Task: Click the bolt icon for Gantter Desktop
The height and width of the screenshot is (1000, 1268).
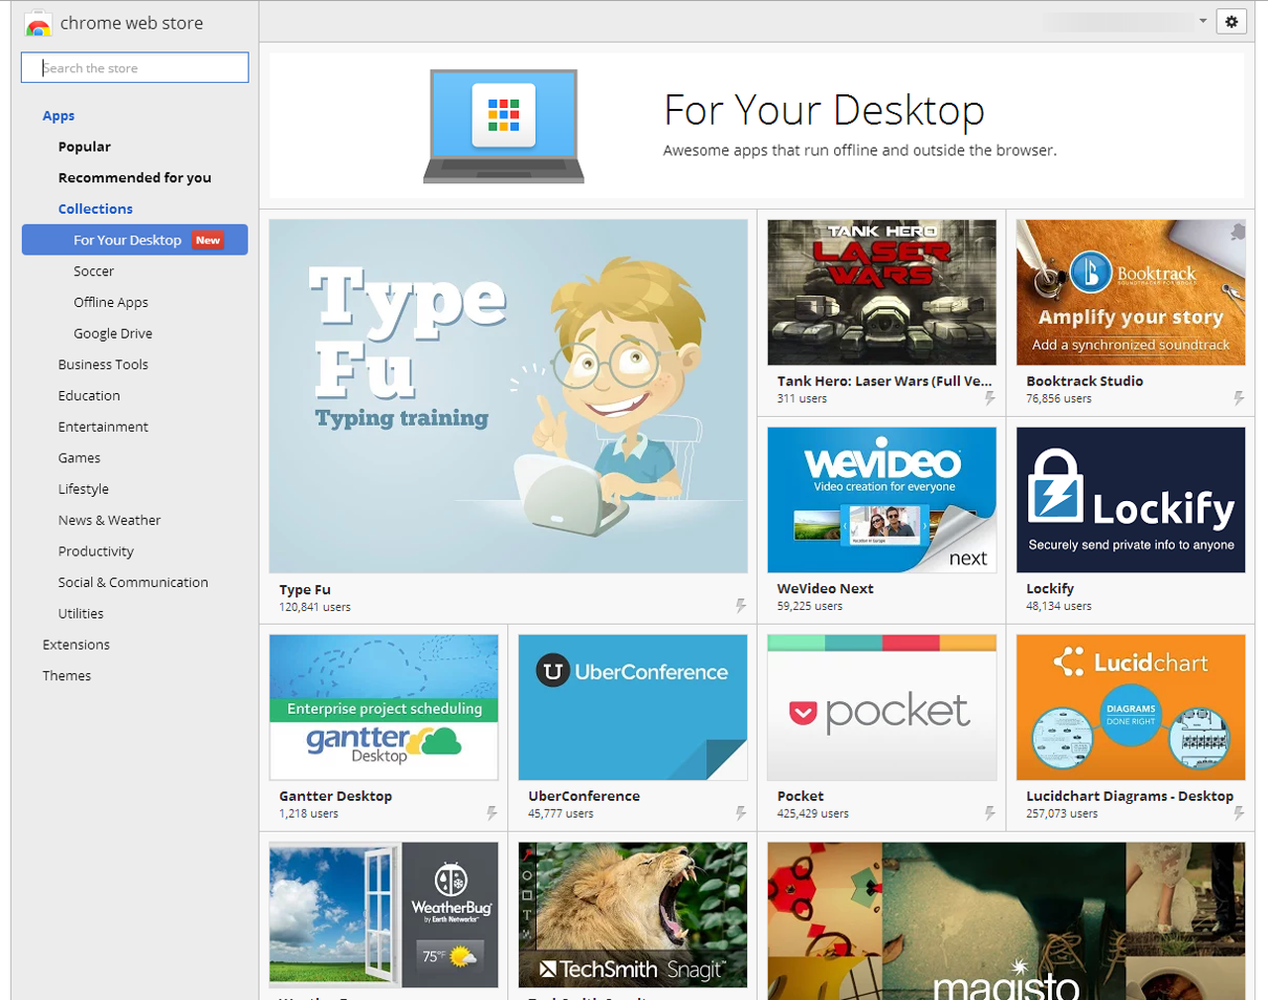Action: click(491, 813)
